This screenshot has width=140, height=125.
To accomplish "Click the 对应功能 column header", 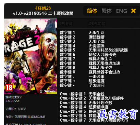I will (x=97, y=24).
